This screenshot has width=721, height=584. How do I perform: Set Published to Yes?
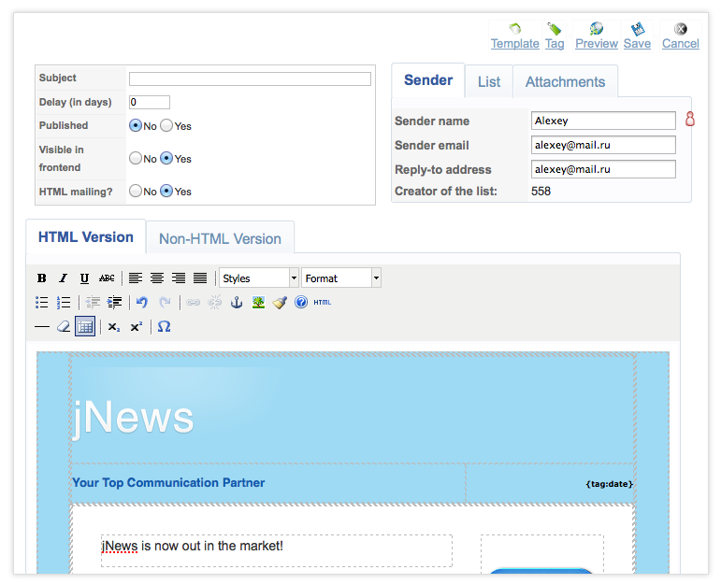[x=166, y=125]
